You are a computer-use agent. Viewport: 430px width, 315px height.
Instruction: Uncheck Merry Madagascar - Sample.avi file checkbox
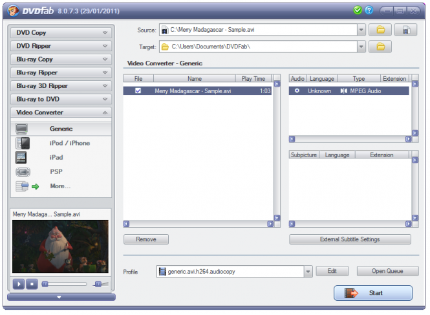(138, 91)
